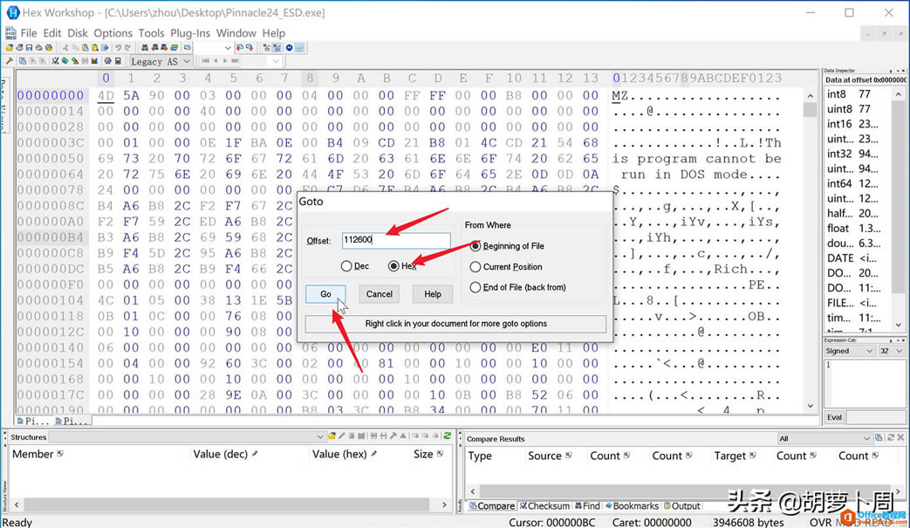Viewport: 910px width, 528px height.
Task: Click the Checksum icon with checkmark
Action: coord(55,61)
